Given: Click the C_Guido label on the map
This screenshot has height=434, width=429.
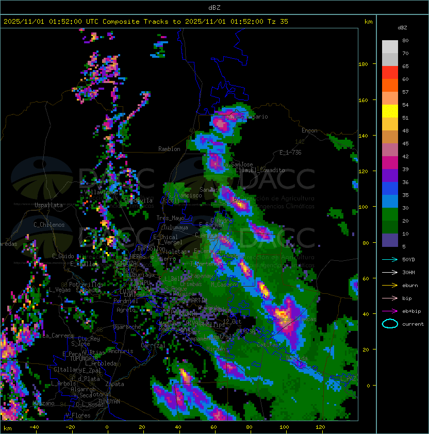Looking at the screenshot, I should (63, 256).
